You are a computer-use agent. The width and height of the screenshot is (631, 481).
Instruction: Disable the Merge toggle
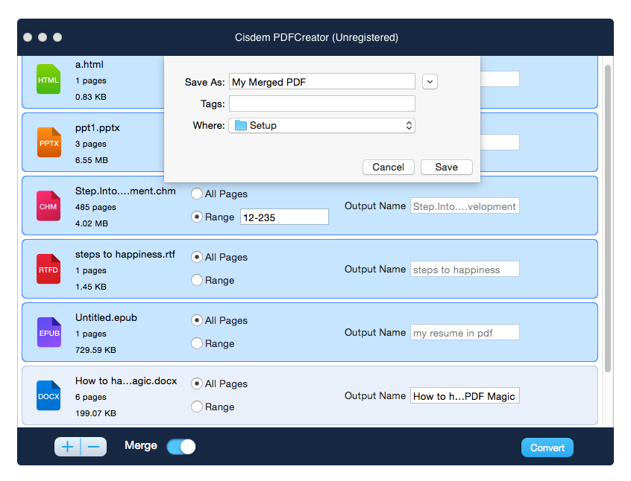tap(180, 446)
